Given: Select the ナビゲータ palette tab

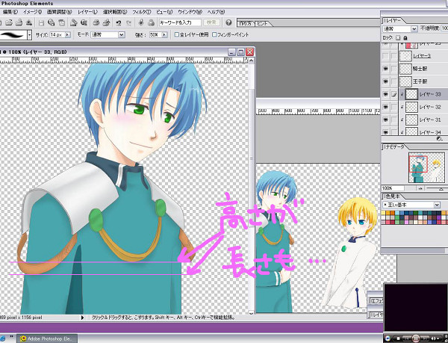Looking at the screenshot, I should 395,146.
